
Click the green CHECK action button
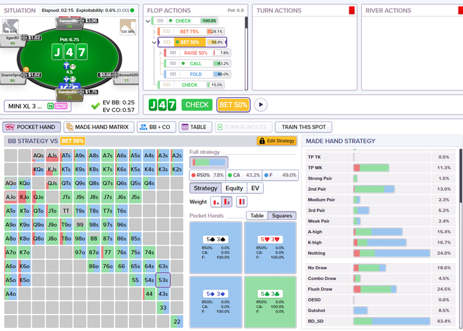(x=196, y=105)
